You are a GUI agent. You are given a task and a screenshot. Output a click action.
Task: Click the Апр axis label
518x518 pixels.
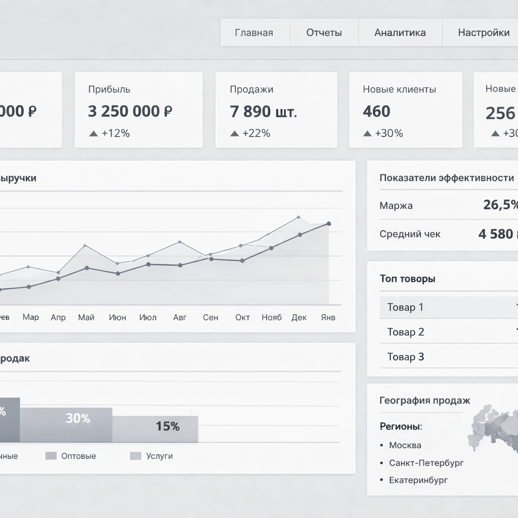point(58,318)
